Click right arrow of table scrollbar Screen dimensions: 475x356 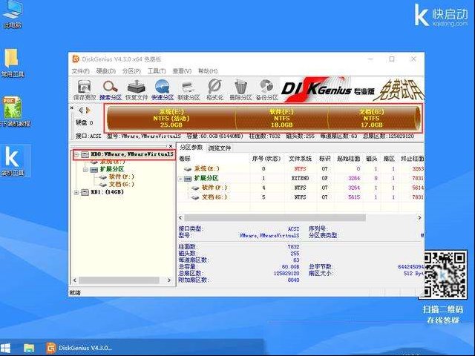419,217
